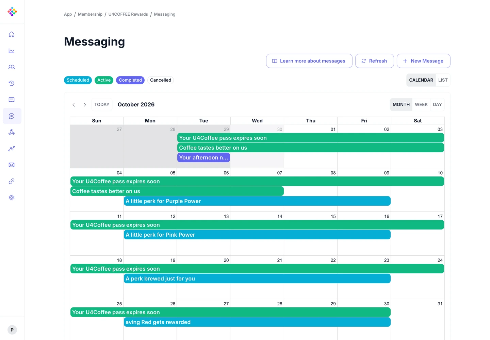Toggle the Completed status filter
The image size is (490, 340).
click(x=130, y=80)
